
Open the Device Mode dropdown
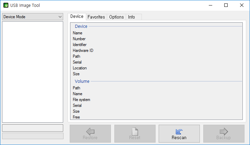pyautogui.click(x=32, y=17)
